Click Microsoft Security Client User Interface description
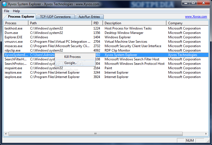 [133, 46]
